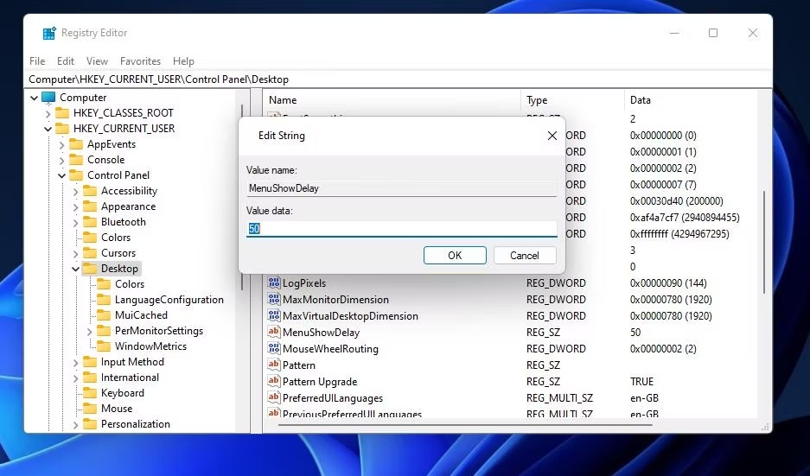Click the Registry Editor app icon in title bar
Image resolution: width=810 pixels, height=476 pixels.
click(x=49, y=33)
